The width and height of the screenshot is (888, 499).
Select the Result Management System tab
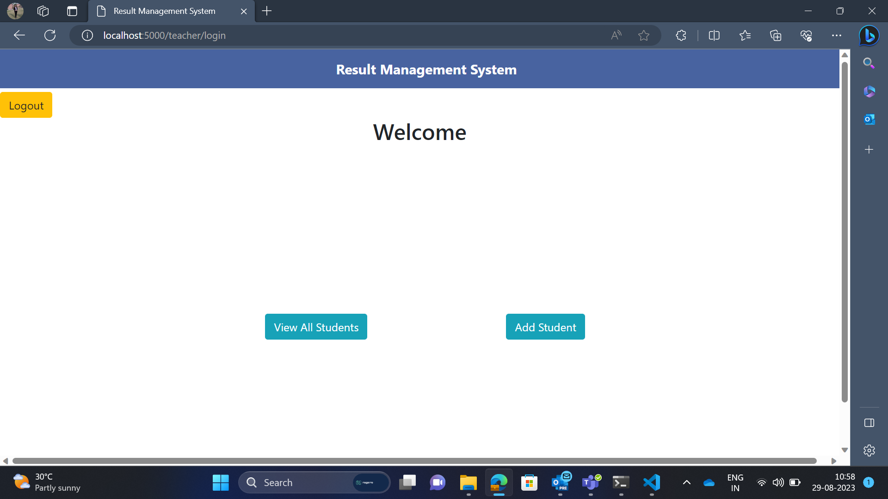click(165, 11)
